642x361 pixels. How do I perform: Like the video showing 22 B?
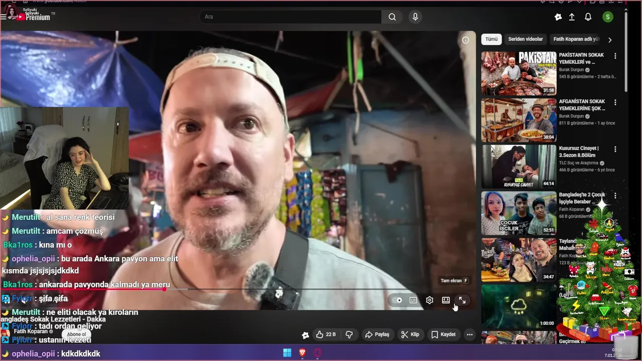pyautogui.click(x=326, y=334)
